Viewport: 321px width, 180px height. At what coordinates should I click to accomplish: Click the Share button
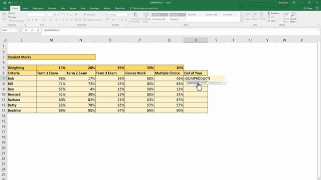307,8
